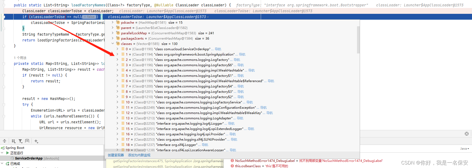Click list icon of element 10 row
This screenshot has height=168, width=472.
(x=123, y=102)
